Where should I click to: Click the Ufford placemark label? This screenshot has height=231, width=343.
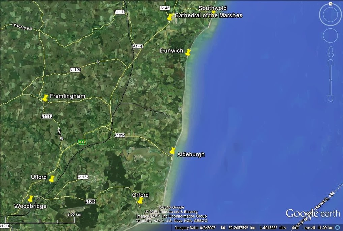click(x=39, y=177)
